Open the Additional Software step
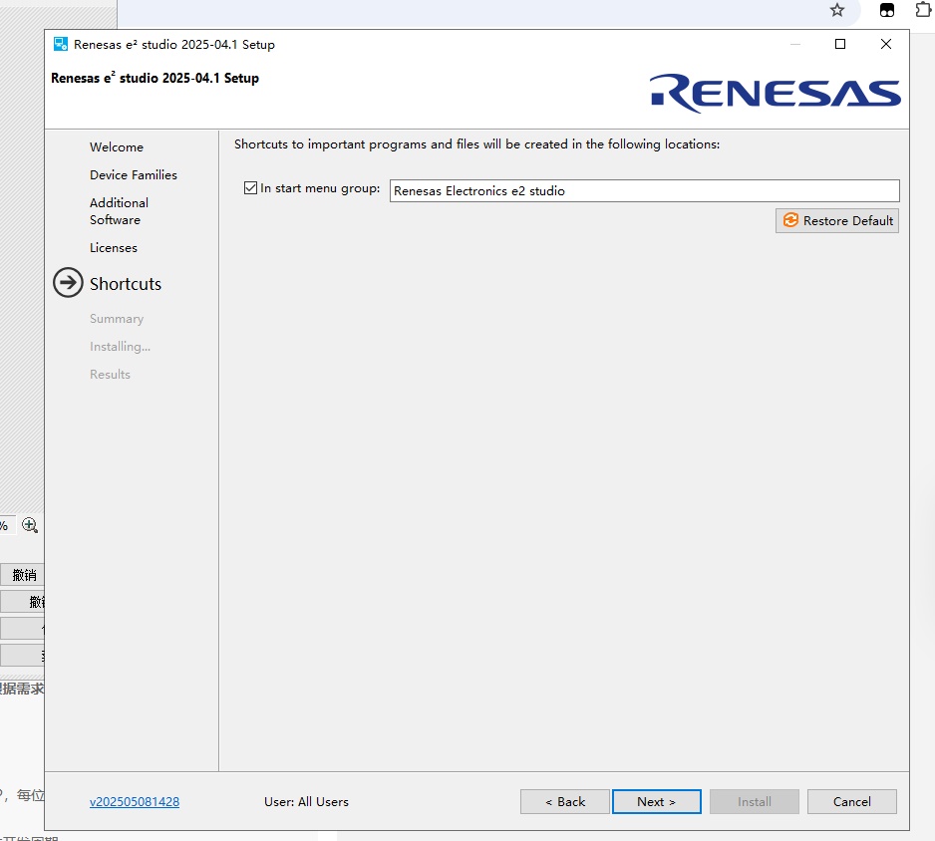 [x=120, y=211]
